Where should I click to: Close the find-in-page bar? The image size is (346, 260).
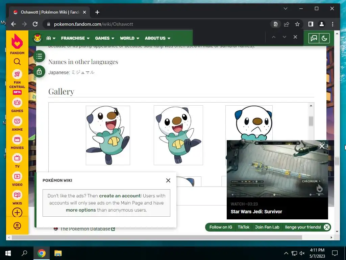[295, 37]
